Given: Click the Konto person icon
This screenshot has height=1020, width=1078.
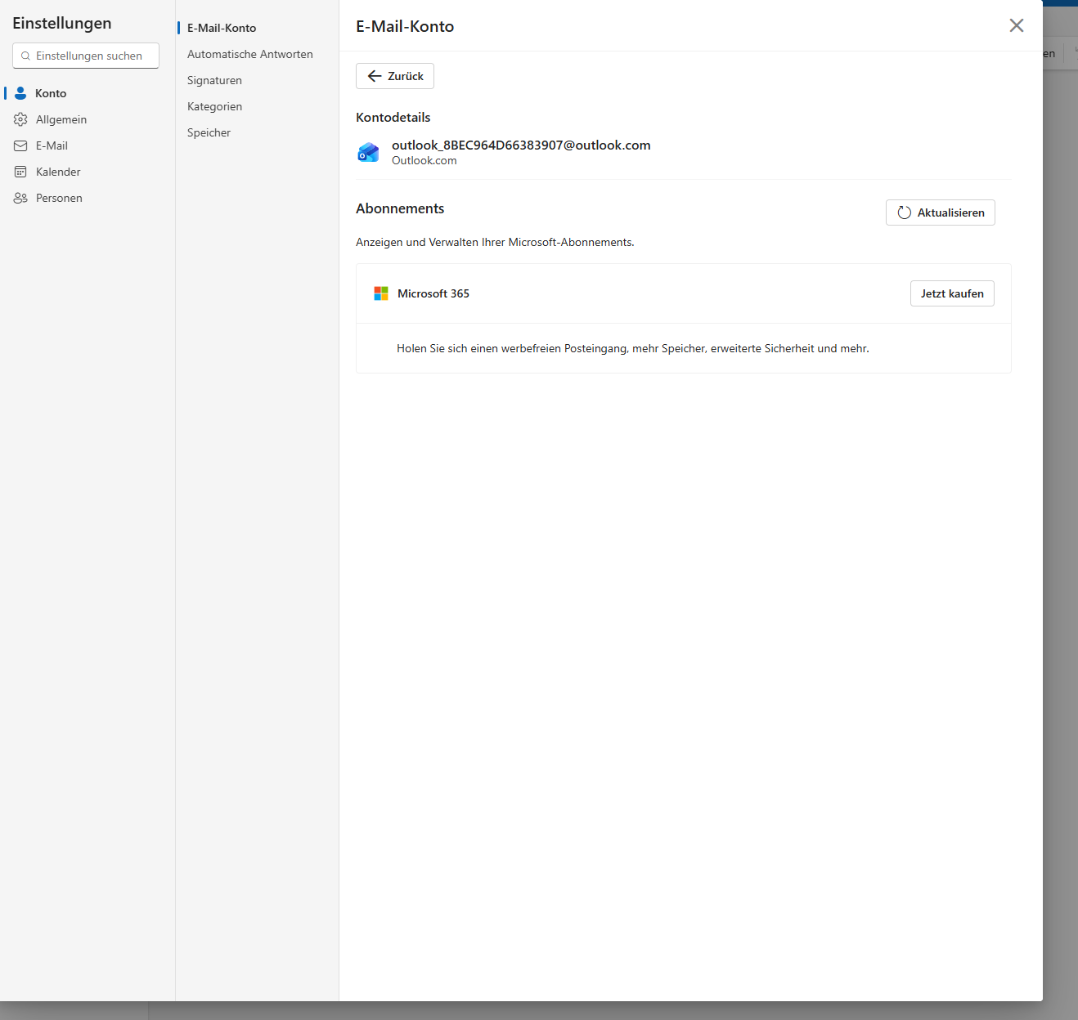Looking at the screenshot, I should tap(20, 93).
